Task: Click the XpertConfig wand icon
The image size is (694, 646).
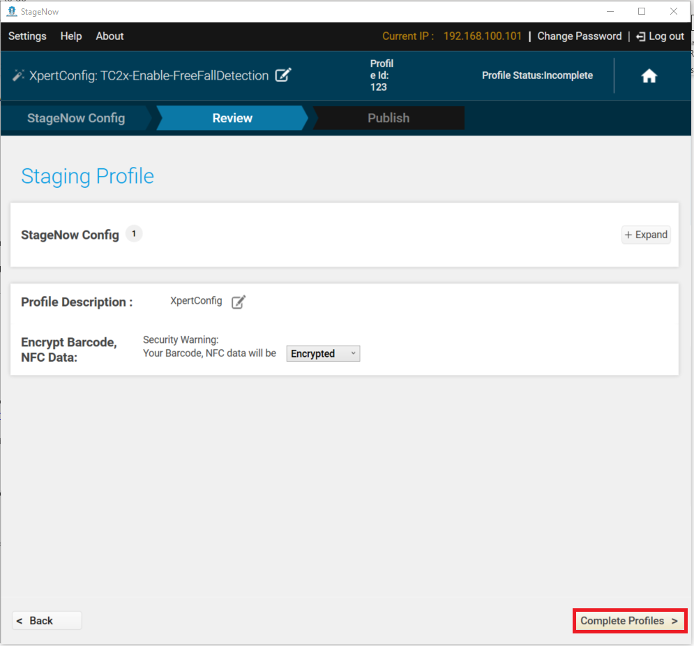Action: tap(18, 75)
